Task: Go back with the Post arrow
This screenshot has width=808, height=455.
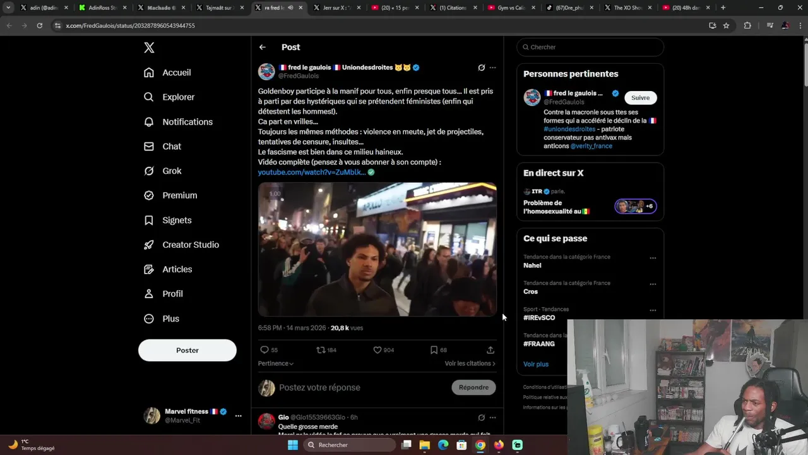Action: click(263, 47)
